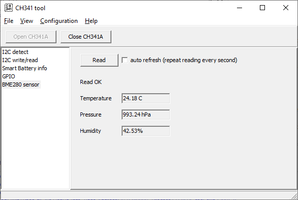Screen dimensions: 298x200
Task: Click the Temperature field showing 24.18 C
Action: [146, 98]
